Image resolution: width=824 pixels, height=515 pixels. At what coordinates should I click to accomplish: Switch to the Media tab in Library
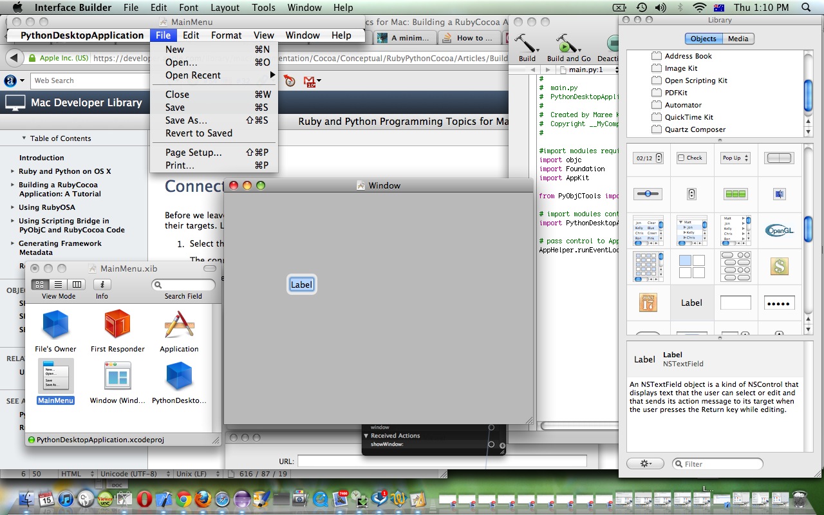[737, 39]
